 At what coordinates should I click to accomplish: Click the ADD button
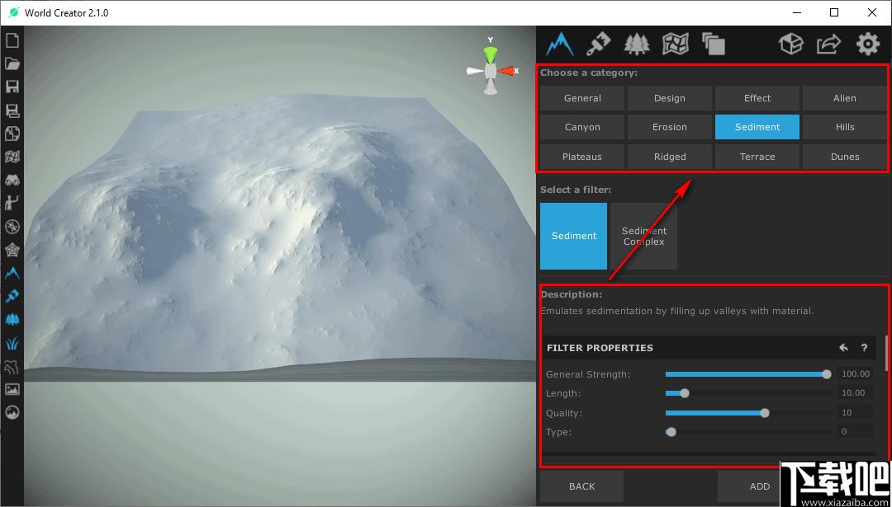point(760,486)
